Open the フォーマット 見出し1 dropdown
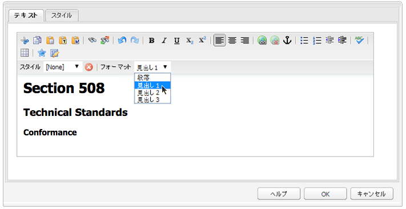406x209 pixels. click(152, 67)
